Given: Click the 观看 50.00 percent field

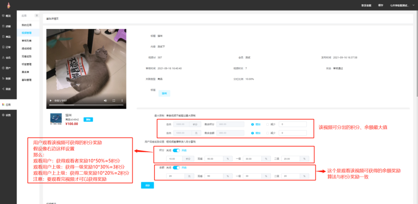Looking at the screenshot, I should [214, 159].
